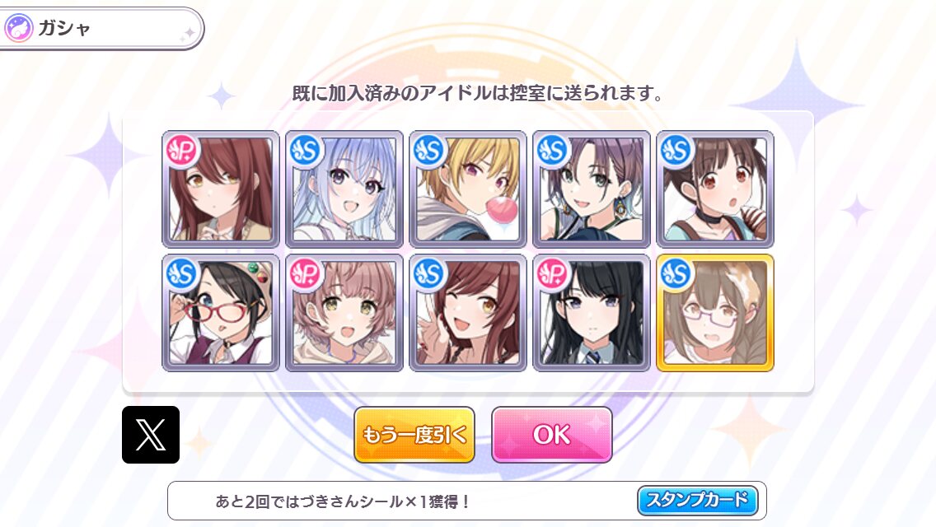Select the blonde idol blowing bubblegum
Image resolution: width=936 pixels, height=527 pixels.
pyautogui.click(x=468, y=189)
